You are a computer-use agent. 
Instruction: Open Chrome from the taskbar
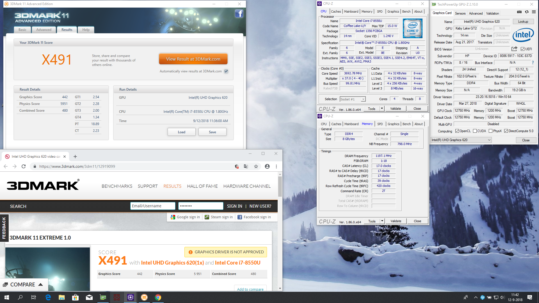(158, 297)
